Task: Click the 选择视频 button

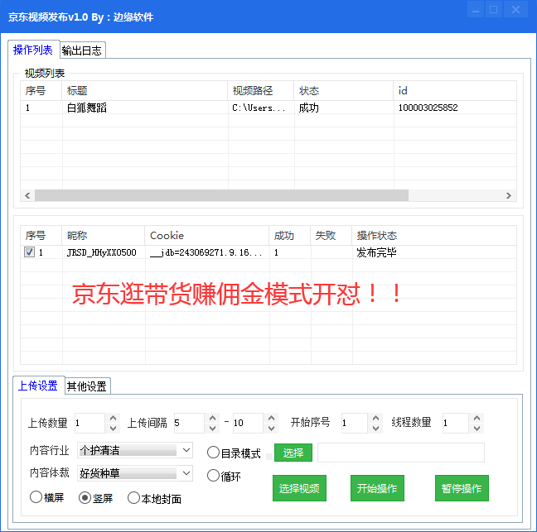Action: (299, 488)
